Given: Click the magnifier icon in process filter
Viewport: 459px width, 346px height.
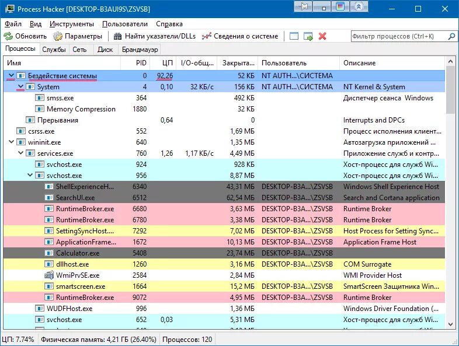Looking at the screenshot, I should [451, 36].
